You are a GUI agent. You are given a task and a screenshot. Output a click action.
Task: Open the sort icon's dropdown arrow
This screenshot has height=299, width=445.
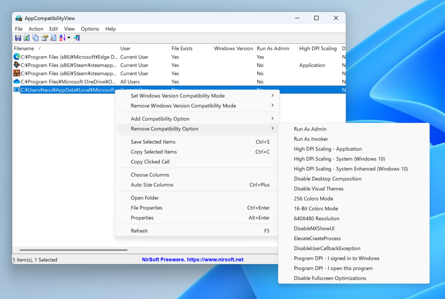[69, 38]
